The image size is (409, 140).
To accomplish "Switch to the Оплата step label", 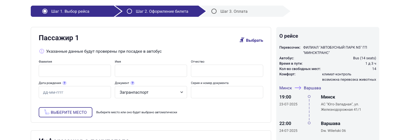I will (234, 11).
